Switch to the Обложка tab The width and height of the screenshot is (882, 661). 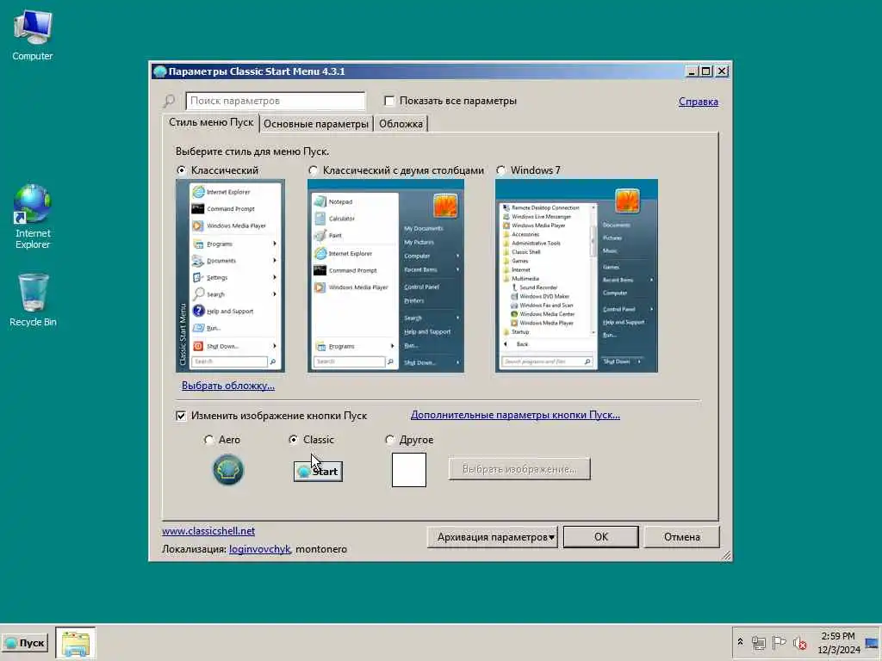point(401,124)
